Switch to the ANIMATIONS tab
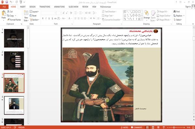The width and height of the screenshot is (195, 129). pos(59,7)
